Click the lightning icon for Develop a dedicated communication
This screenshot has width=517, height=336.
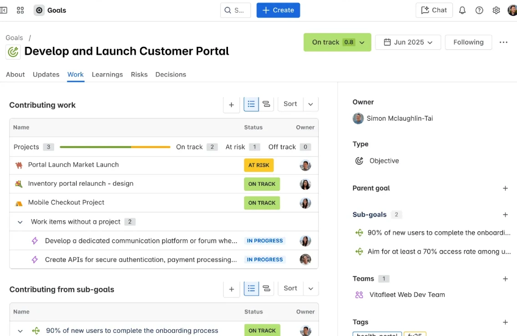[35, 241]
